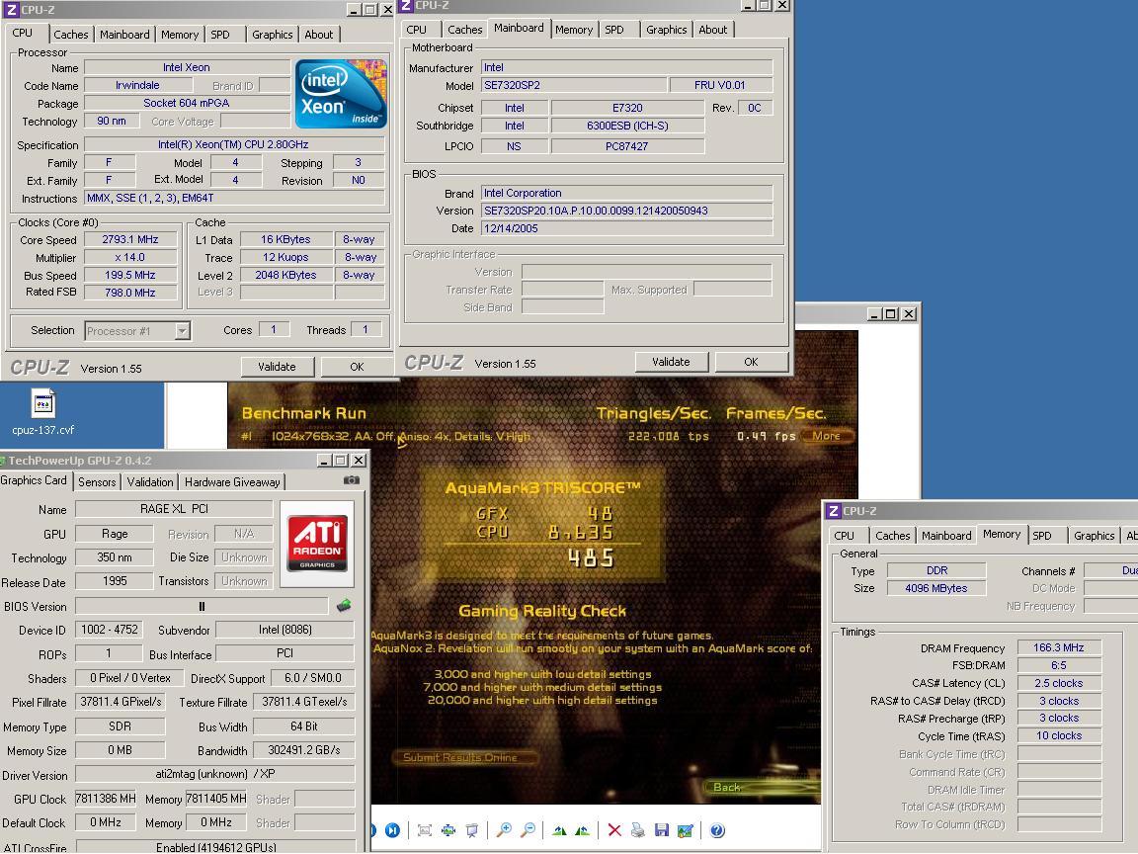Click the red X delete icon

(614, 830)
